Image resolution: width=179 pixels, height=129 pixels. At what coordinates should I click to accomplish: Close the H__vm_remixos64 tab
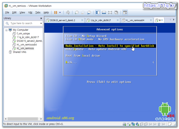(151, 20)
